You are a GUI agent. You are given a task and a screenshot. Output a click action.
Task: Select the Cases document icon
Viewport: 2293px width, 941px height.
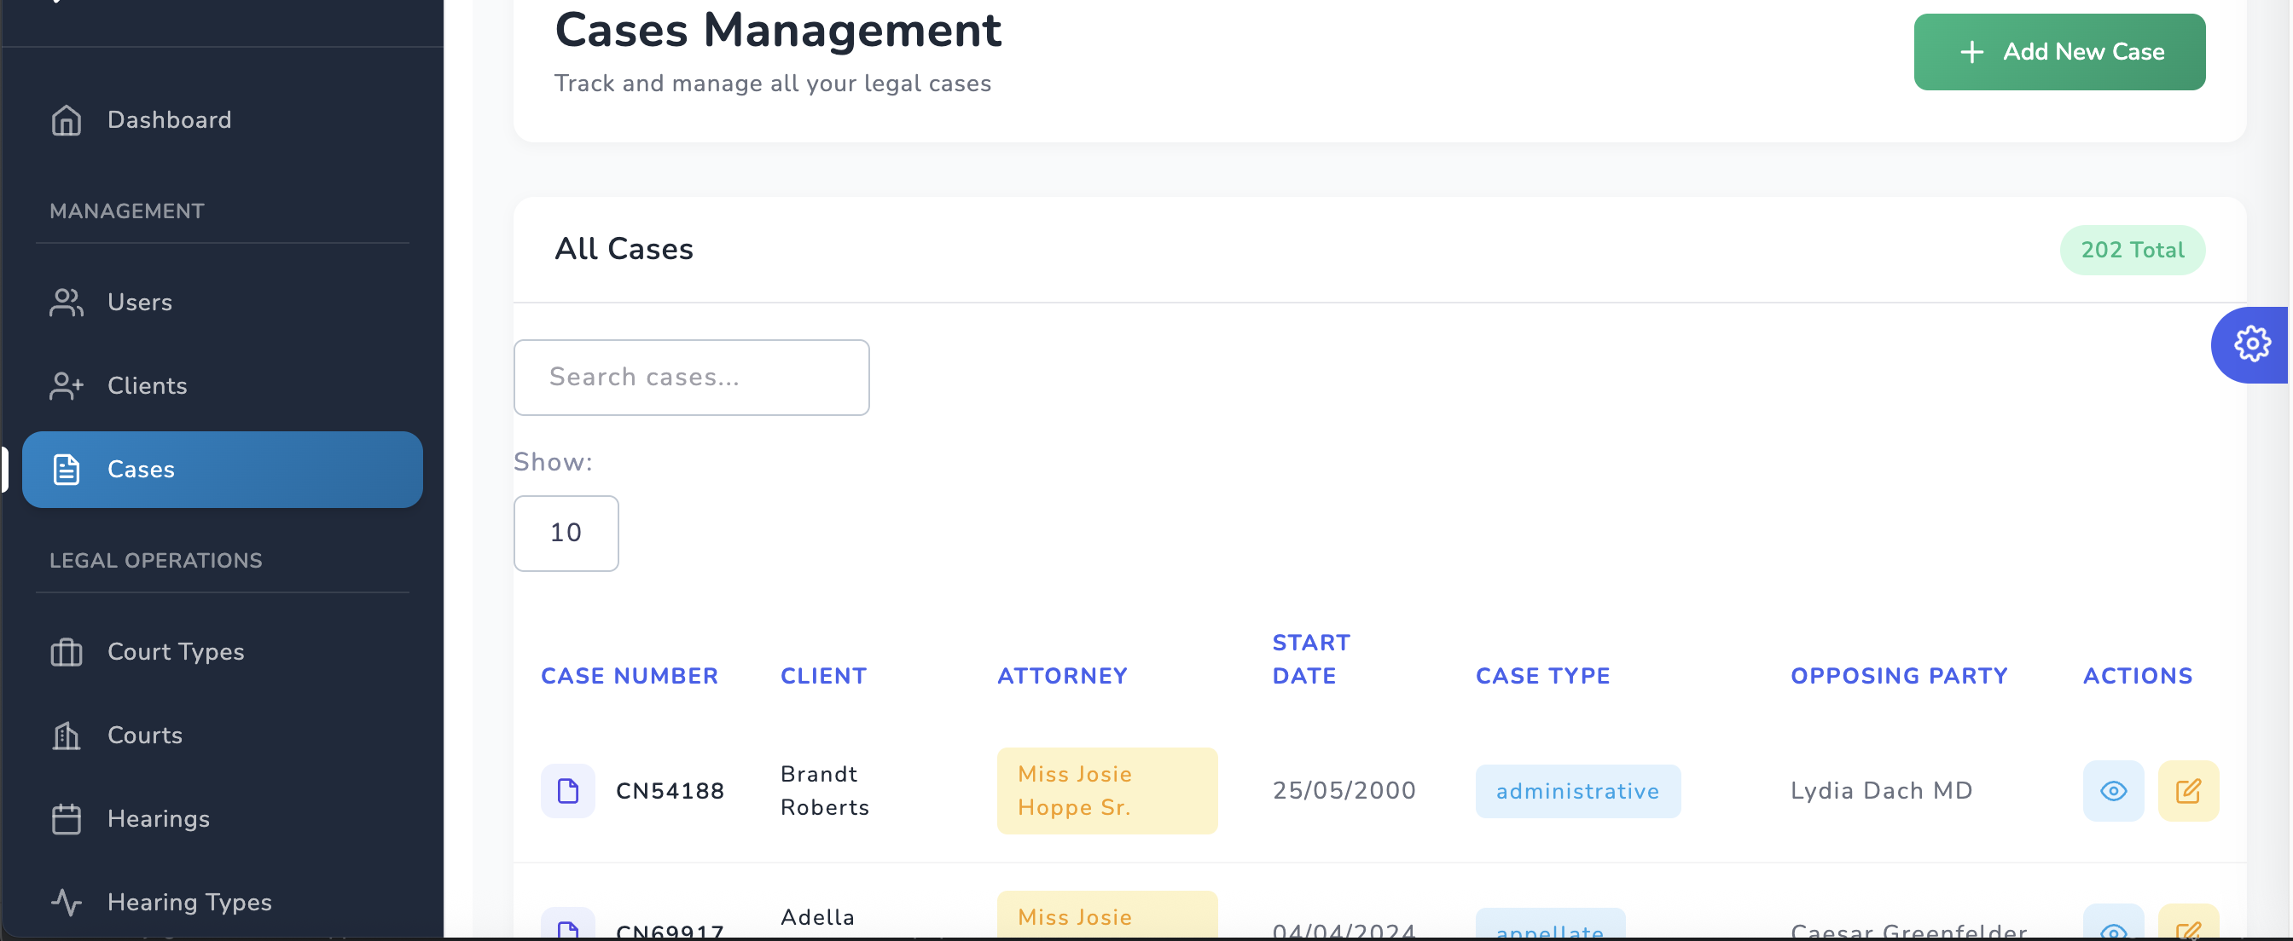(66, 470)
